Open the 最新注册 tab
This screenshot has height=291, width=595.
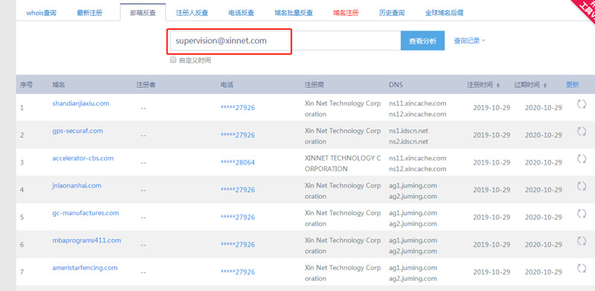tap(89, 13)
